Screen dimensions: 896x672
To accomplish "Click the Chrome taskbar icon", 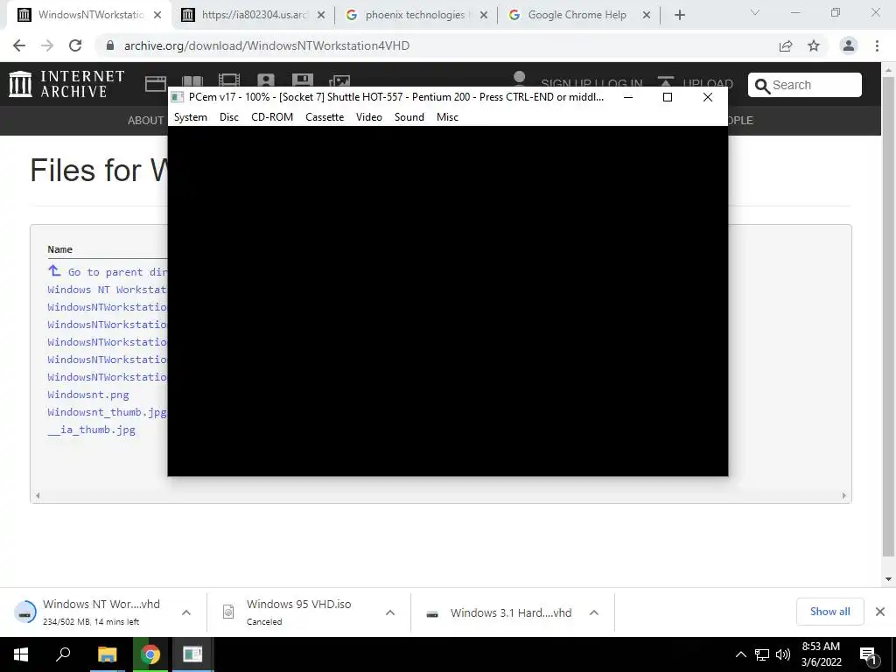I will 150,654.
